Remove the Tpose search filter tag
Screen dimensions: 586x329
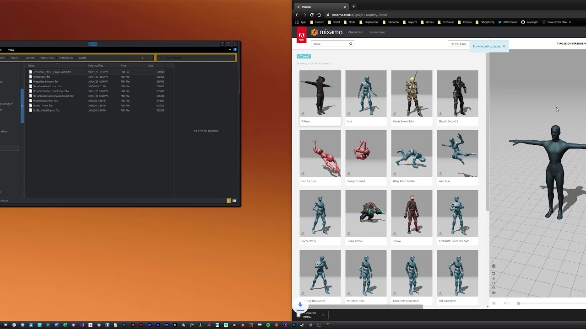(x=304, y=56)
